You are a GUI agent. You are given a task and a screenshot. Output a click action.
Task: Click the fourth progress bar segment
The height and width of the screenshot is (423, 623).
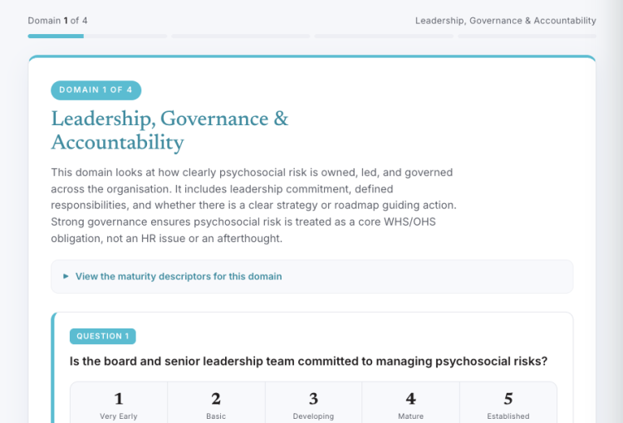point(527,36)
